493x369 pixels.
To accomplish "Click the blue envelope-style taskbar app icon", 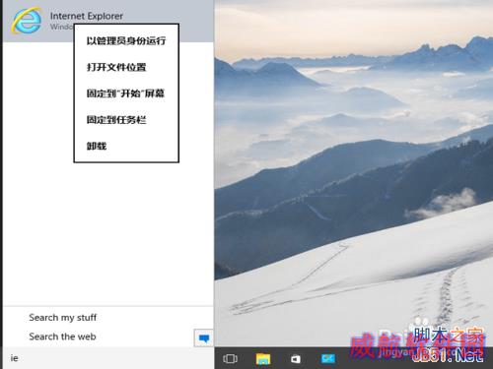I will pyautogui.click(x=328, y=358).
